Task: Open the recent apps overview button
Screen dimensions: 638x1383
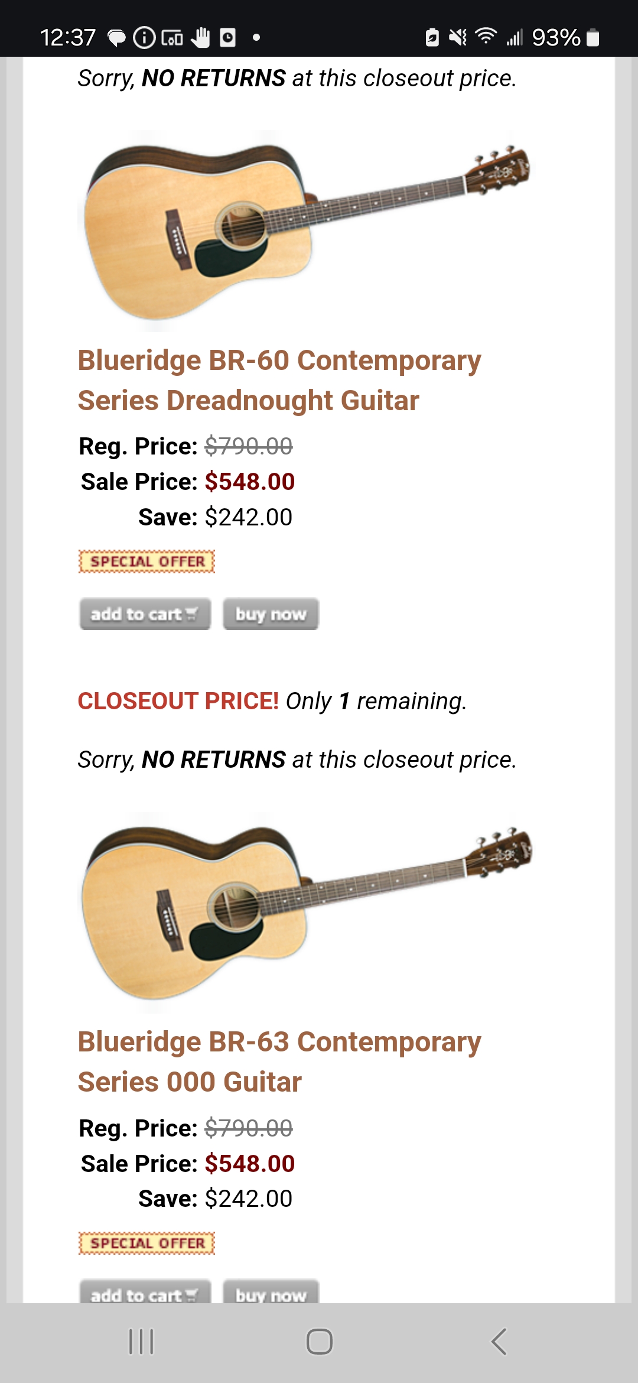Action: pyautogui.click(x=141, y=1341)
